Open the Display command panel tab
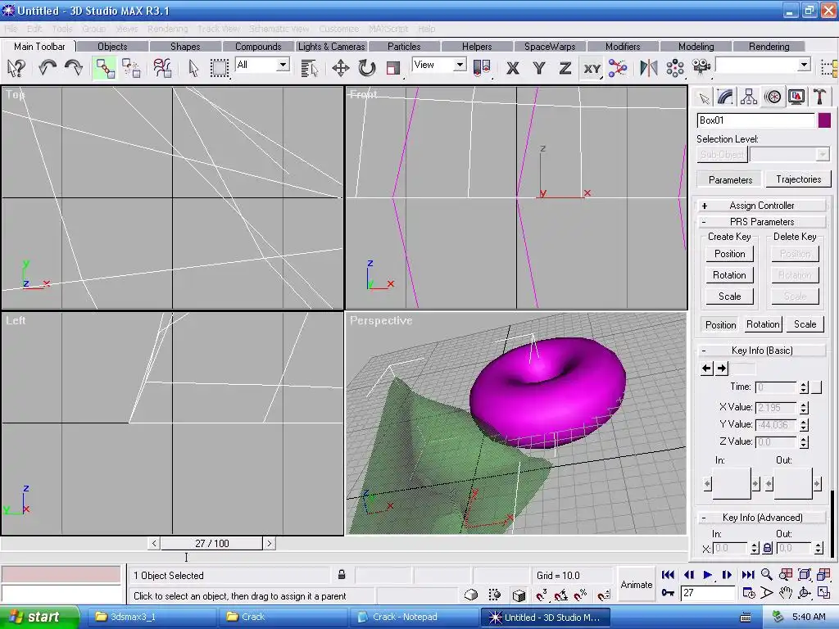 (796, 97)
